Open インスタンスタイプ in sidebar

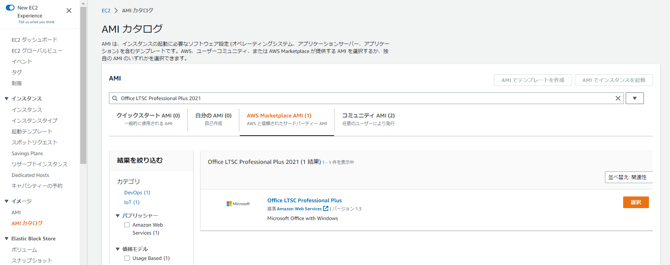click(34, 121)
